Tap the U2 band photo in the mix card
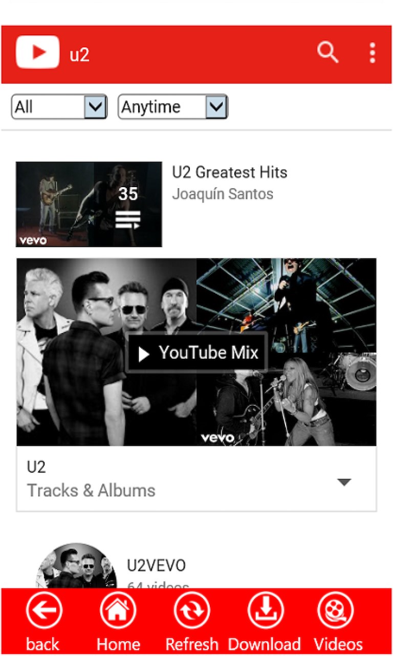Viewport: 393px width, 656px height. point(106,352)
